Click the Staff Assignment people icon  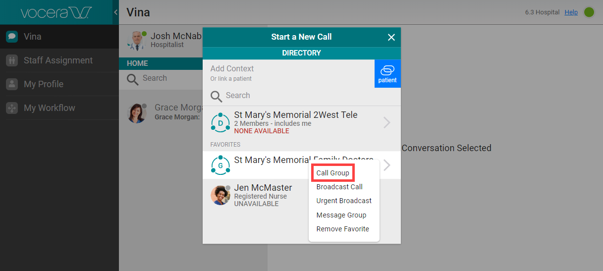click(12, 60)
